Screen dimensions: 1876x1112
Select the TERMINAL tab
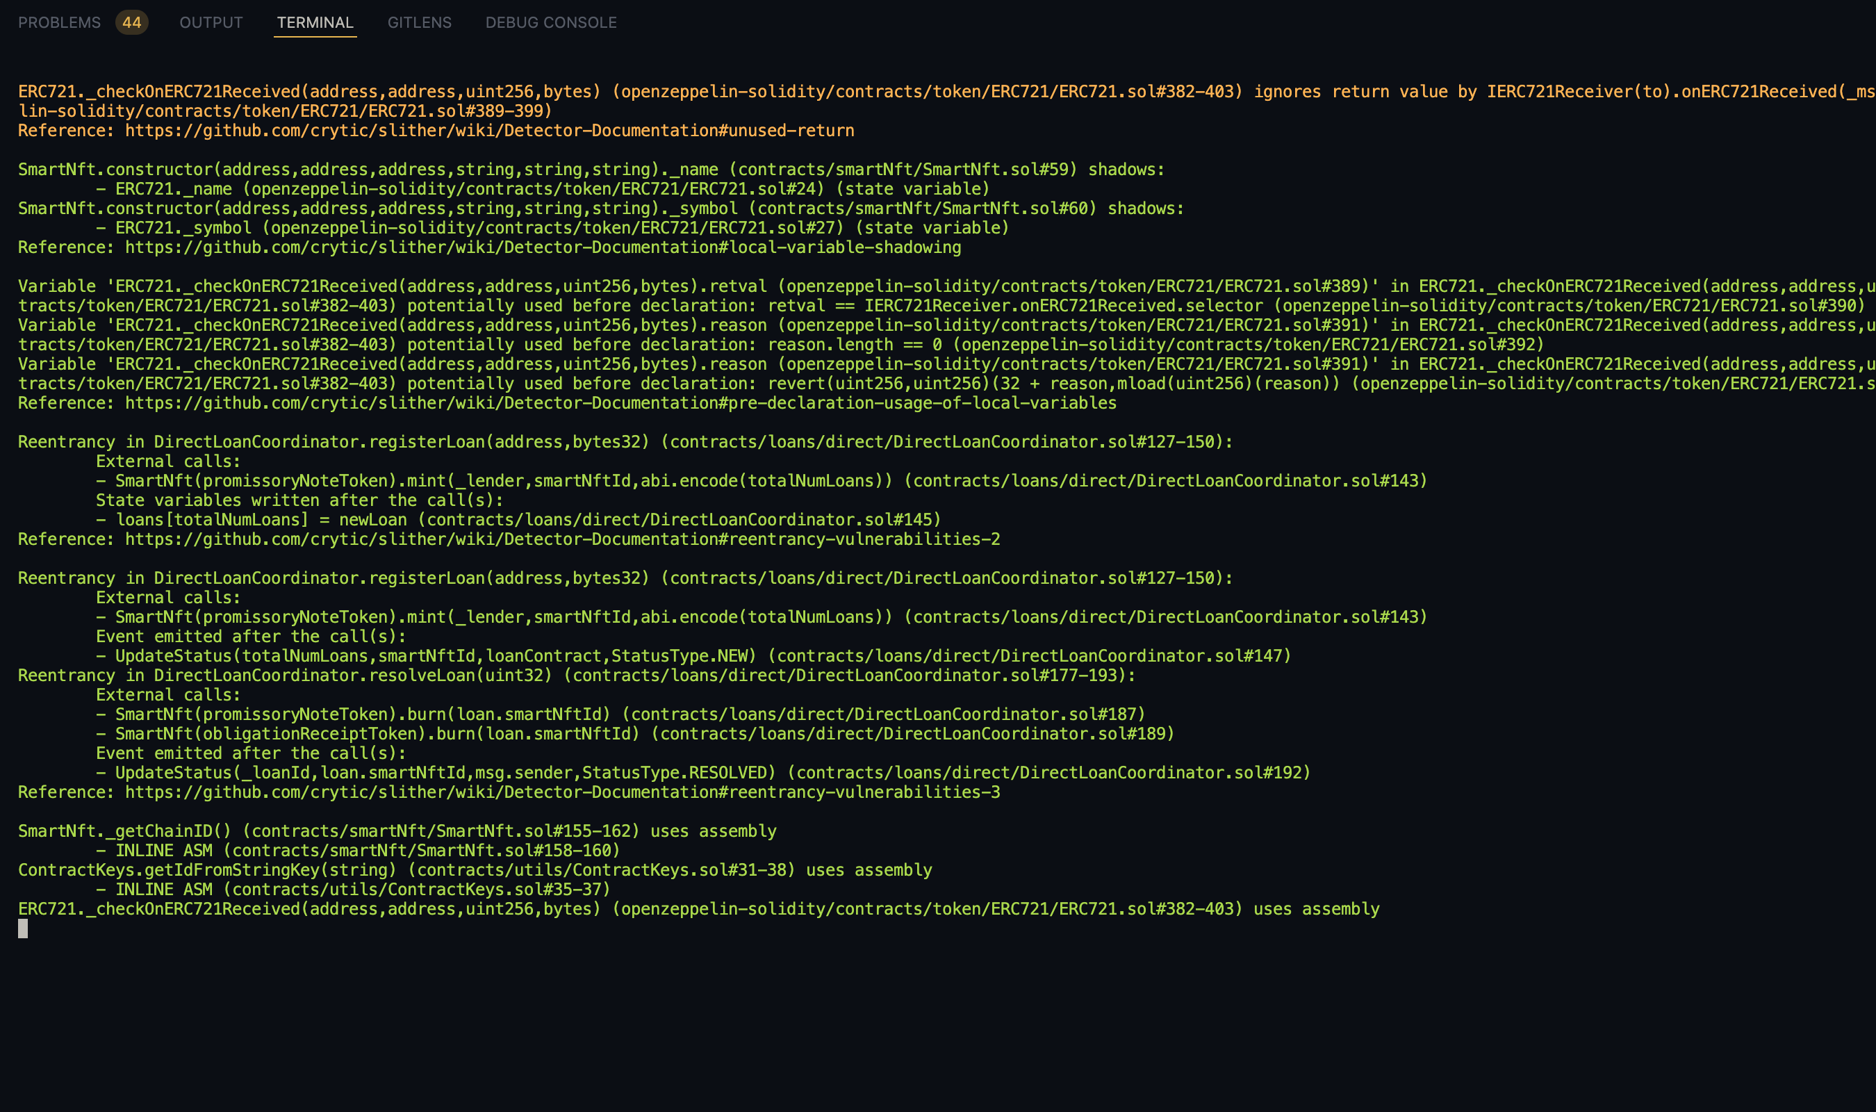[x=315, y=22]
